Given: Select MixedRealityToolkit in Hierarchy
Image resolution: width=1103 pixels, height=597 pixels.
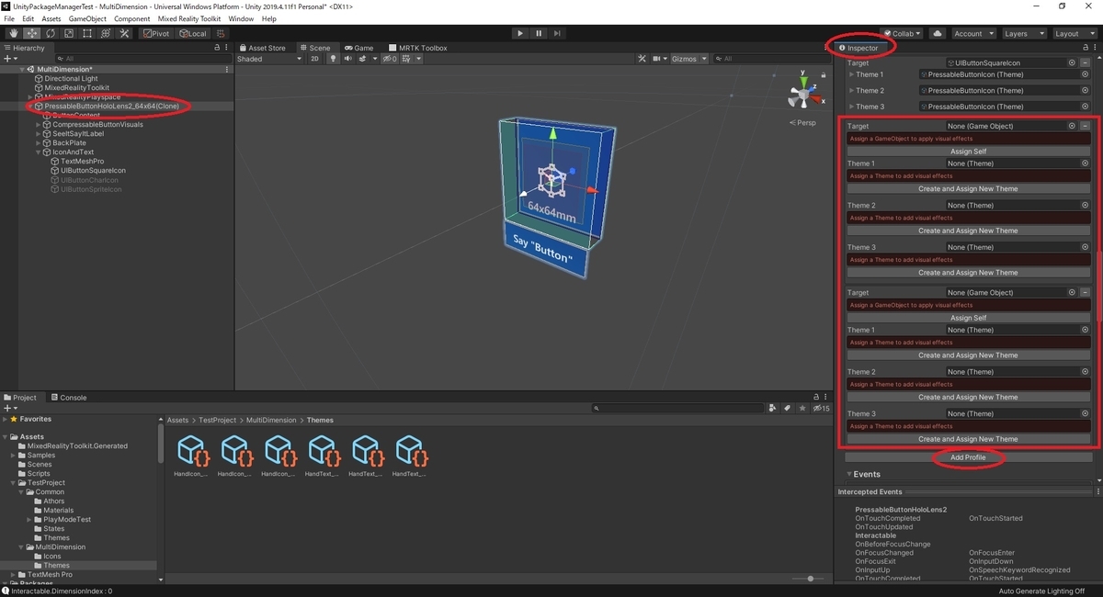Looking at the screenshot, I should point(76,88).
